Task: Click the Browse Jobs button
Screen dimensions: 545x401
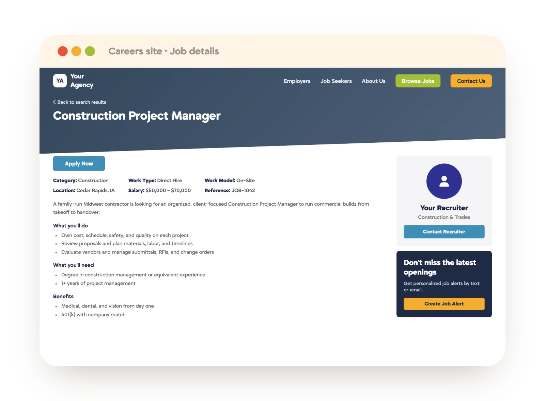Action: tap(418, 81)
